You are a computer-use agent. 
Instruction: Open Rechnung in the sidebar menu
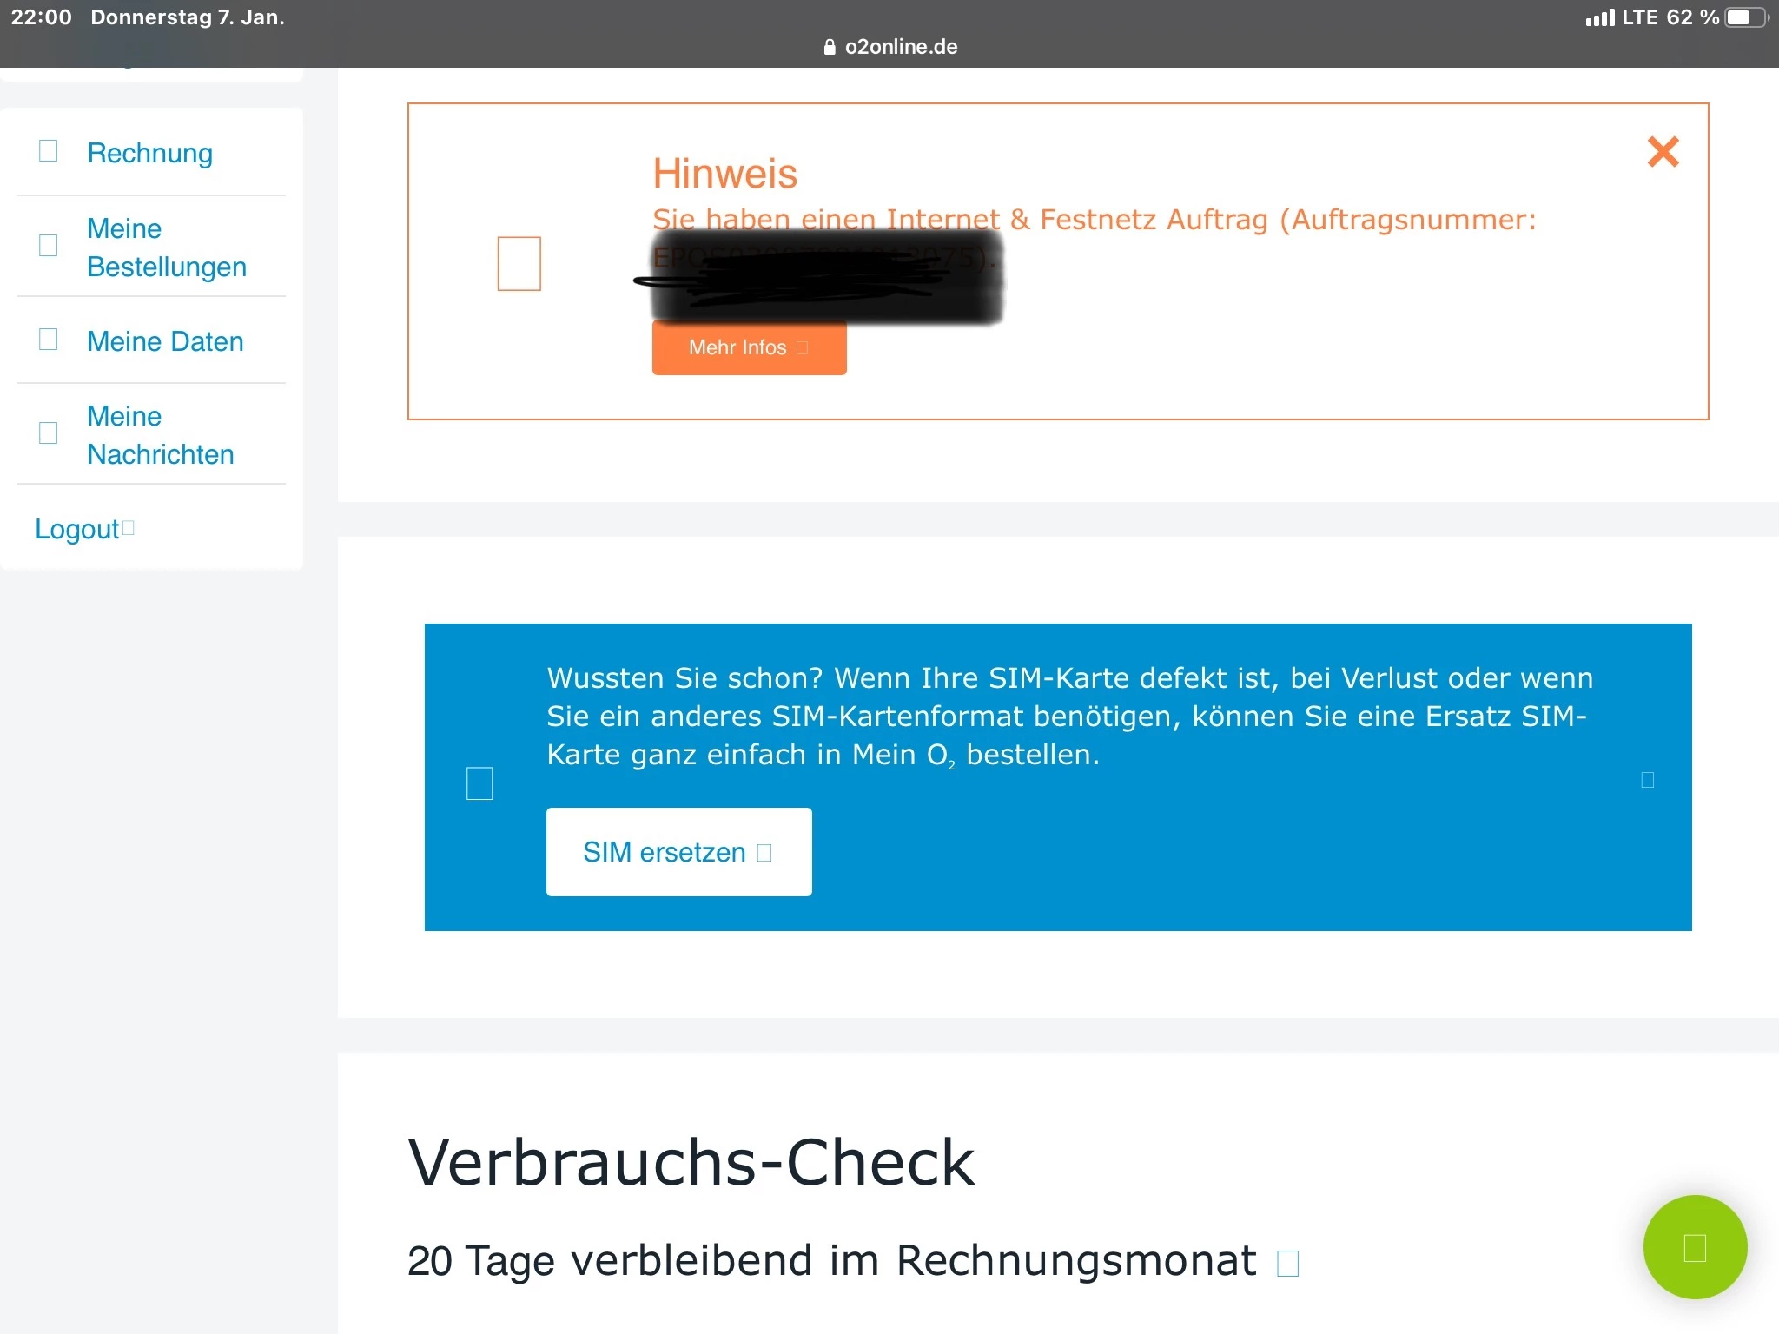(x=150, y=153)
